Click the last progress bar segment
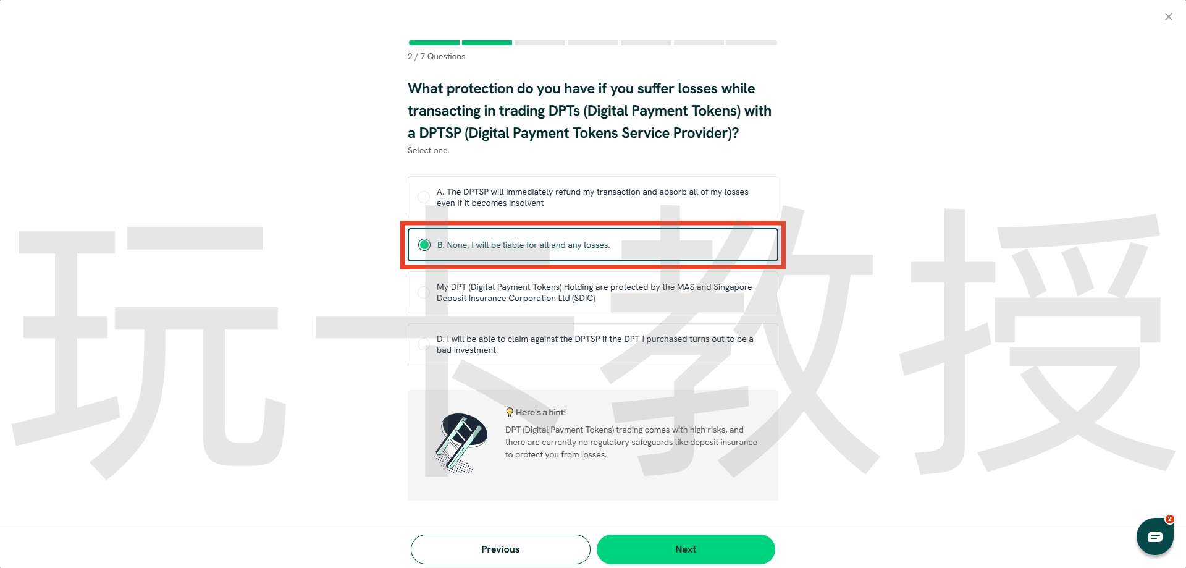The image size is (1186, 568). pos(752,43)
